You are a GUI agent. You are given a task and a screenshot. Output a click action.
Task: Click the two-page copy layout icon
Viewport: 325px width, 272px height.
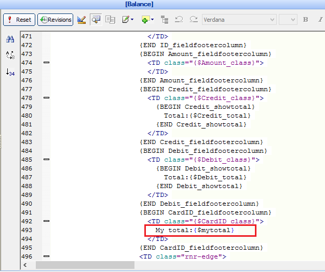pyautogui.click(x=110, y=20)
